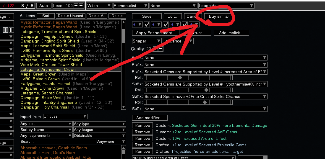The height and width of the screenshot is (159, 329).
Task: Click the Delete Unused button
Action: coord(70,16)
